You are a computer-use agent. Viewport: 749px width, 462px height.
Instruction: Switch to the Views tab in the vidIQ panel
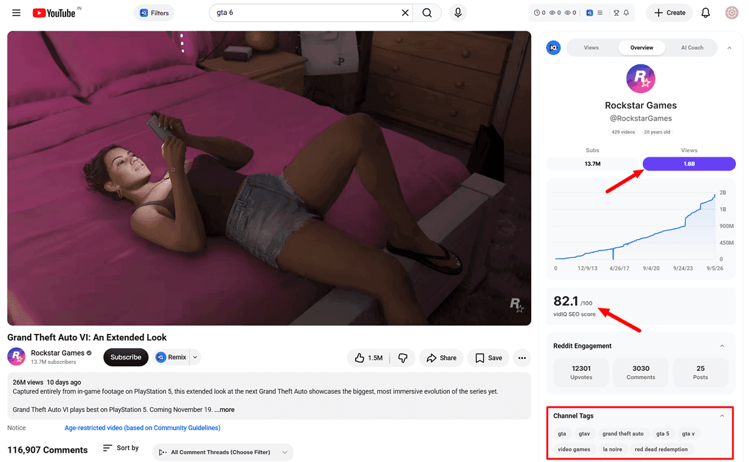591,47
